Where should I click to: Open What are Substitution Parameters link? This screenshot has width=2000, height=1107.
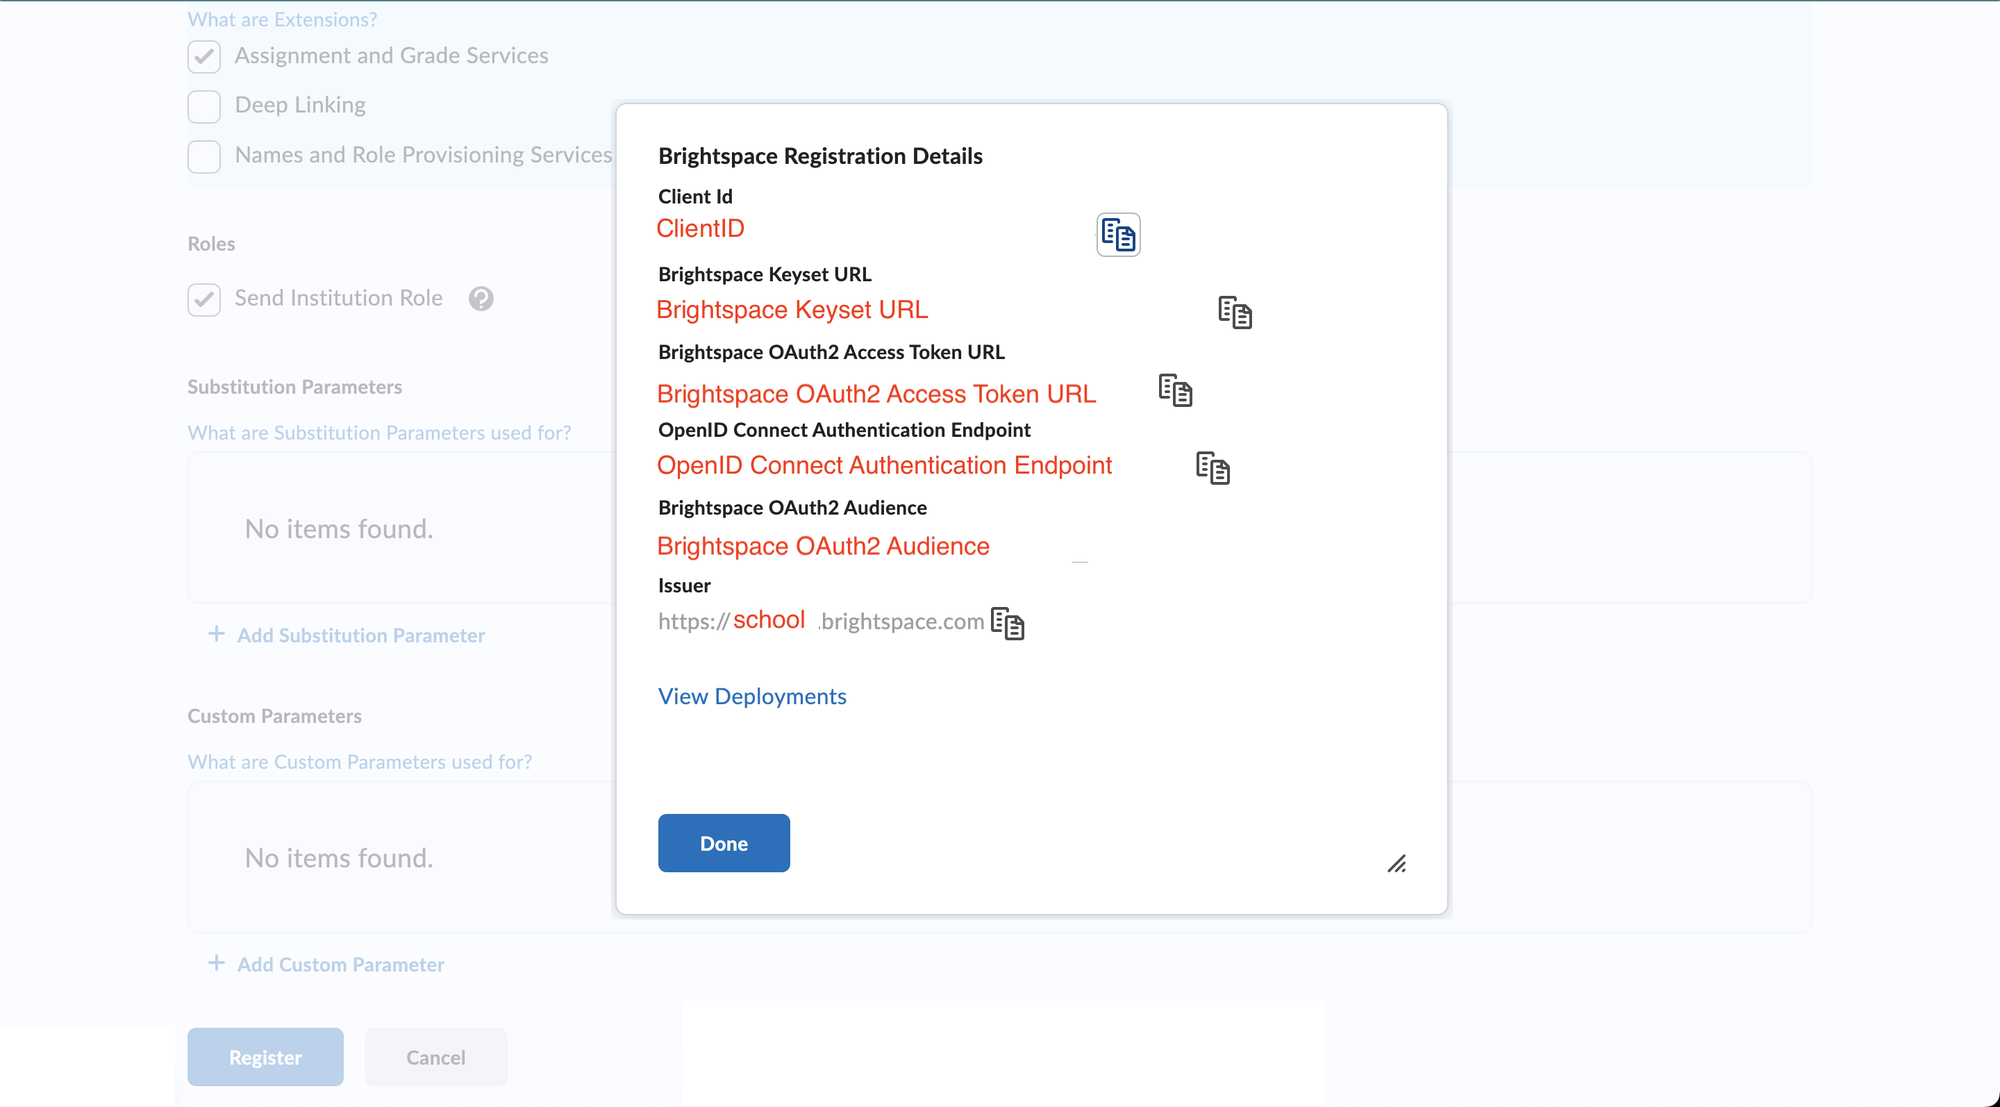379,433
